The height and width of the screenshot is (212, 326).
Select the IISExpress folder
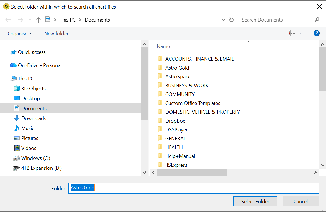click(x=173, y=165)
